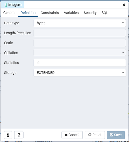Select the Security tab

point(90,13)
